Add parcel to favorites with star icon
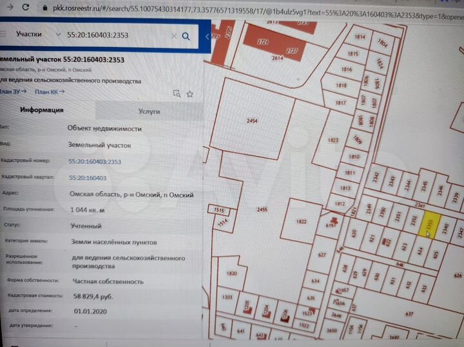This screenshot has height=347, width=464. 191,93
